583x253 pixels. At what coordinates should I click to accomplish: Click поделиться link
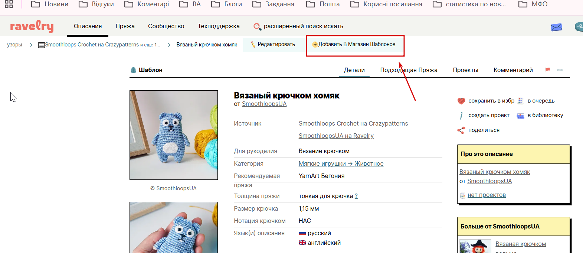(x=484, y=130)
